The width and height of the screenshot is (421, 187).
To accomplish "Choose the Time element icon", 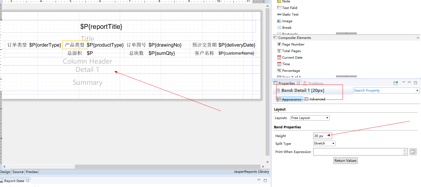I will coord(279,64).
